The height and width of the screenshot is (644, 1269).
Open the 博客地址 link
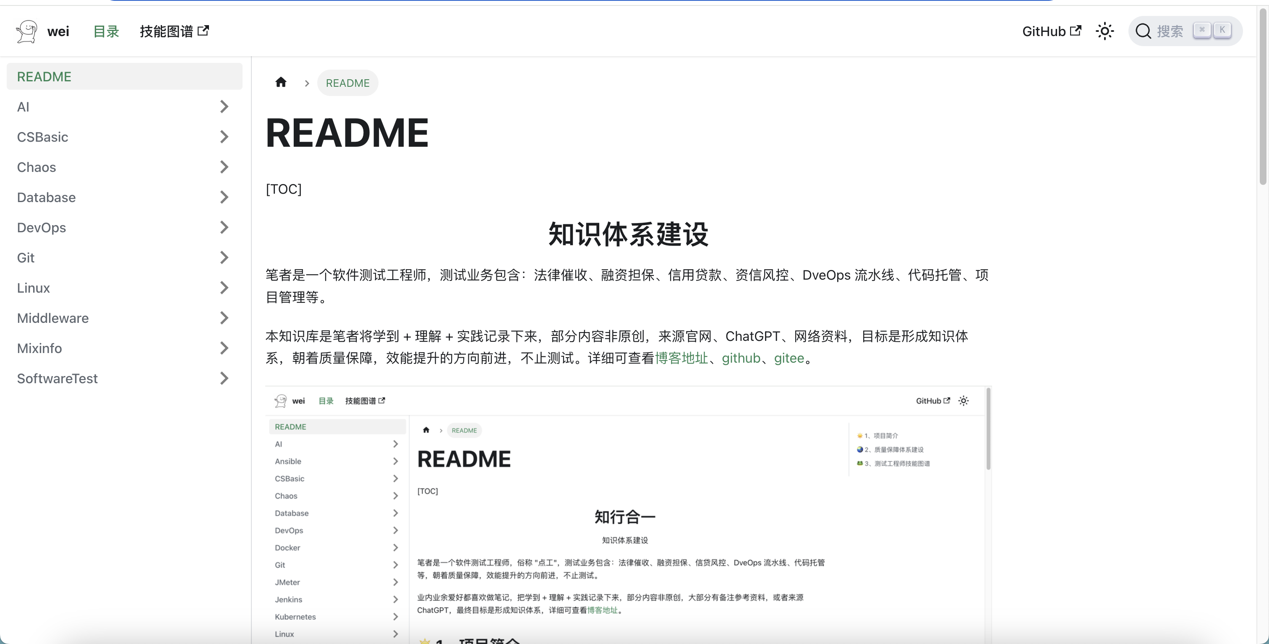681,358
